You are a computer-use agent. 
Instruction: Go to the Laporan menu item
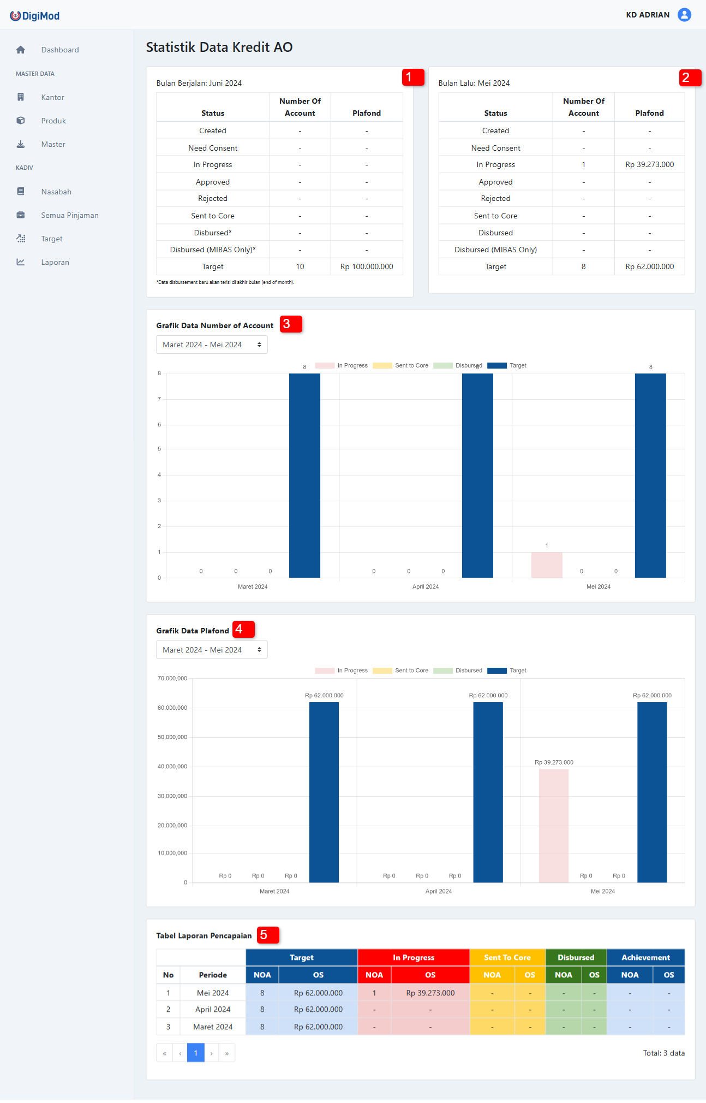[x=55, y=262]
